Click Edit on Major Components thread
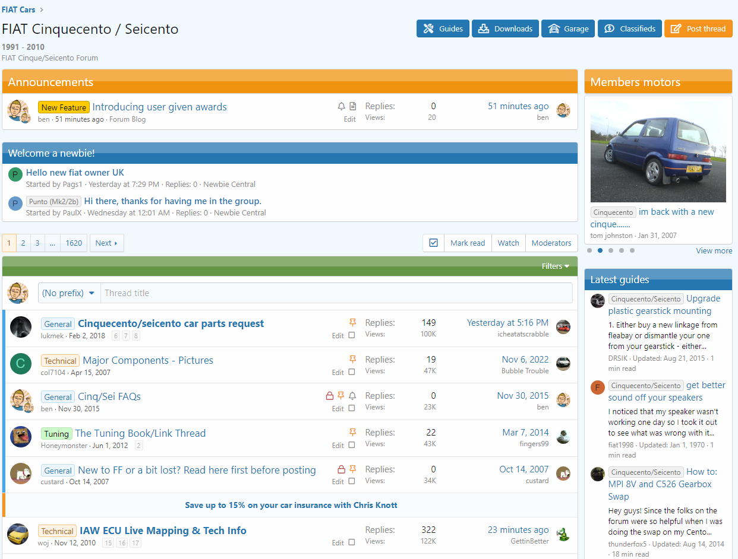Image resolution: width=738 pixels, height=559 pixels. point(338,373)
